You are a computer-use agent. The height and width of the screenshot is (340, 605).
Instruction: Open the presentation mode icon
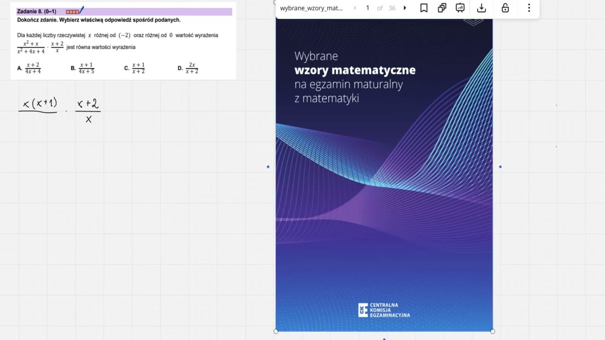460,8
